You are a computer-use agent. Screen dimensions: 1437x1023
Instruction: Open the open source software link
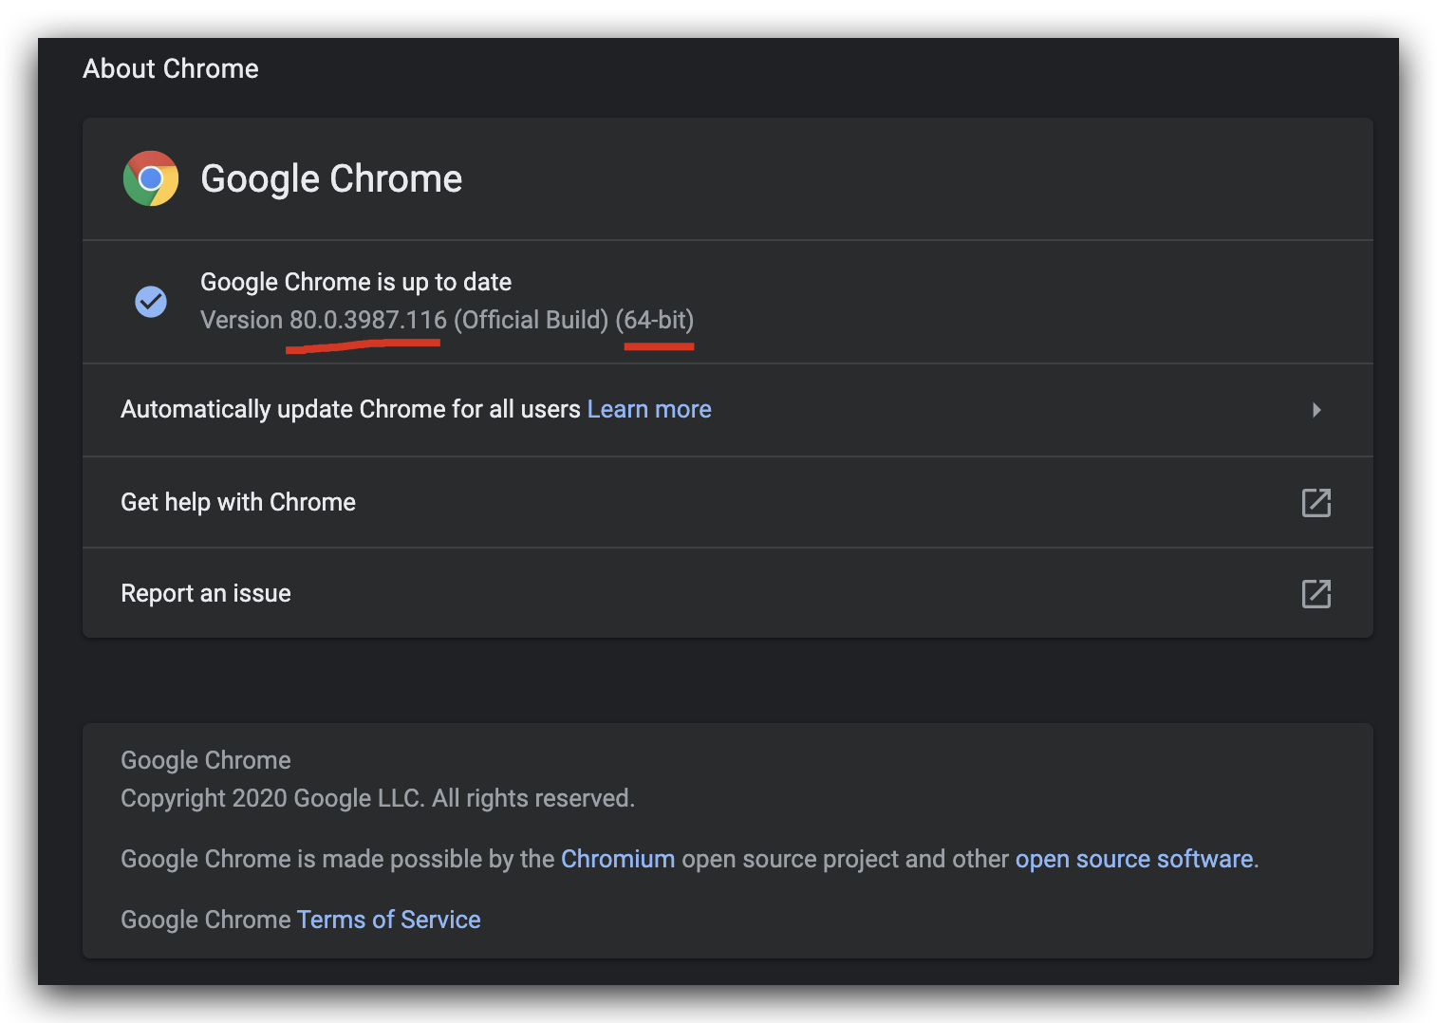[x=1134, y=859]
